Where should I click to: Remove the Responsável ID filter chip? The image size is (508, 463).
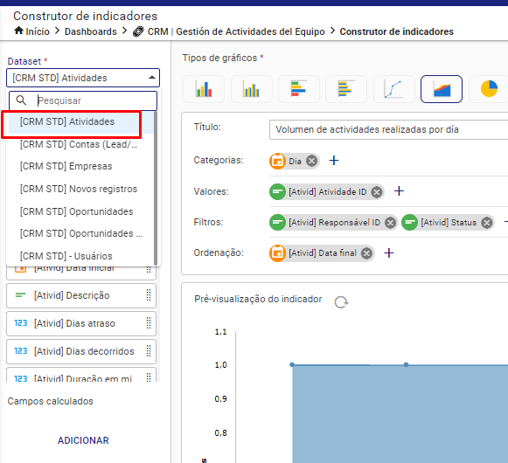pyautogui.click(x=390, y=223)
